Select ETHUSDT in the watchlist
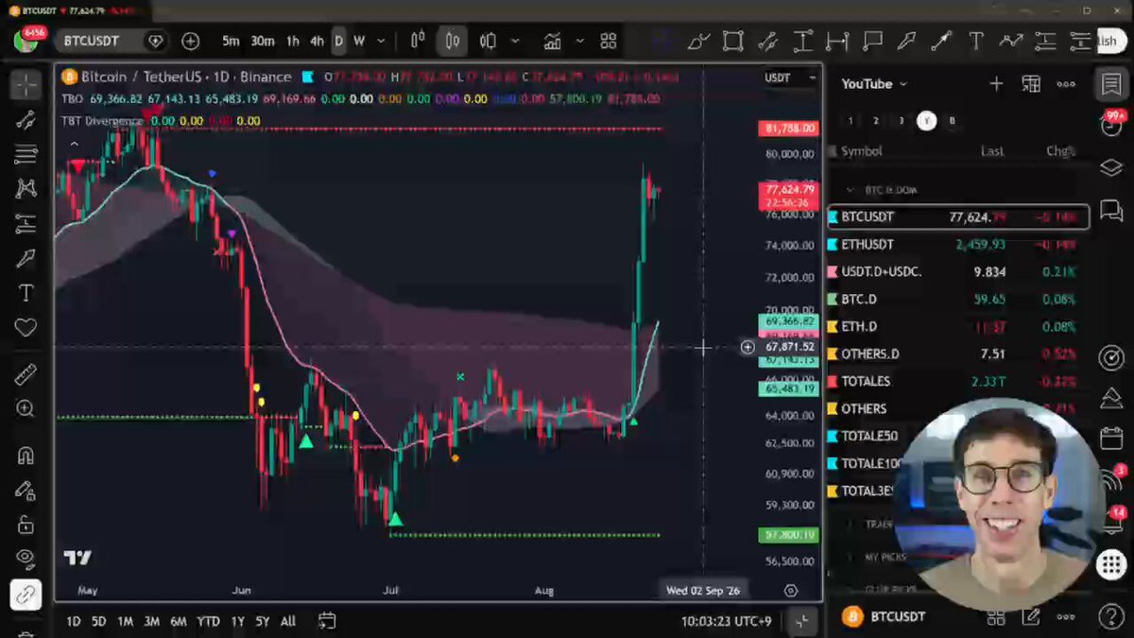Screen dimensions: 1134x638 (x=957, y=244)
